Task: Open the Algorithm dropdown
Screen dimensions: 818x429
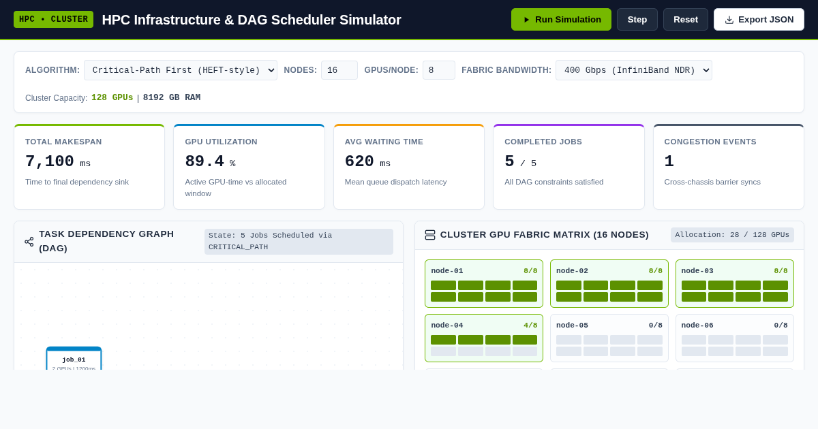Action: pos(181,70)
